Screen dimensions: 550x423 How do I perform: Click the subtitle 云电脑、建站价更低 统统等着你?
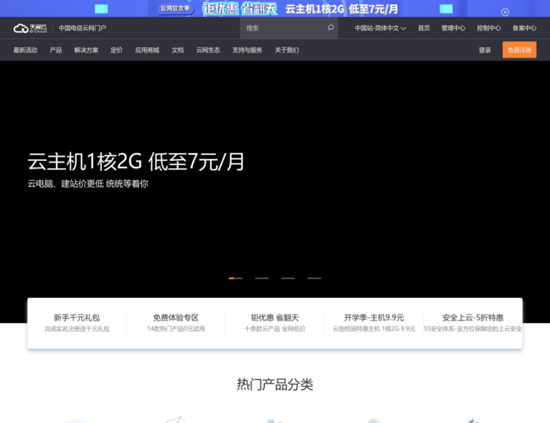pos(88,184)
